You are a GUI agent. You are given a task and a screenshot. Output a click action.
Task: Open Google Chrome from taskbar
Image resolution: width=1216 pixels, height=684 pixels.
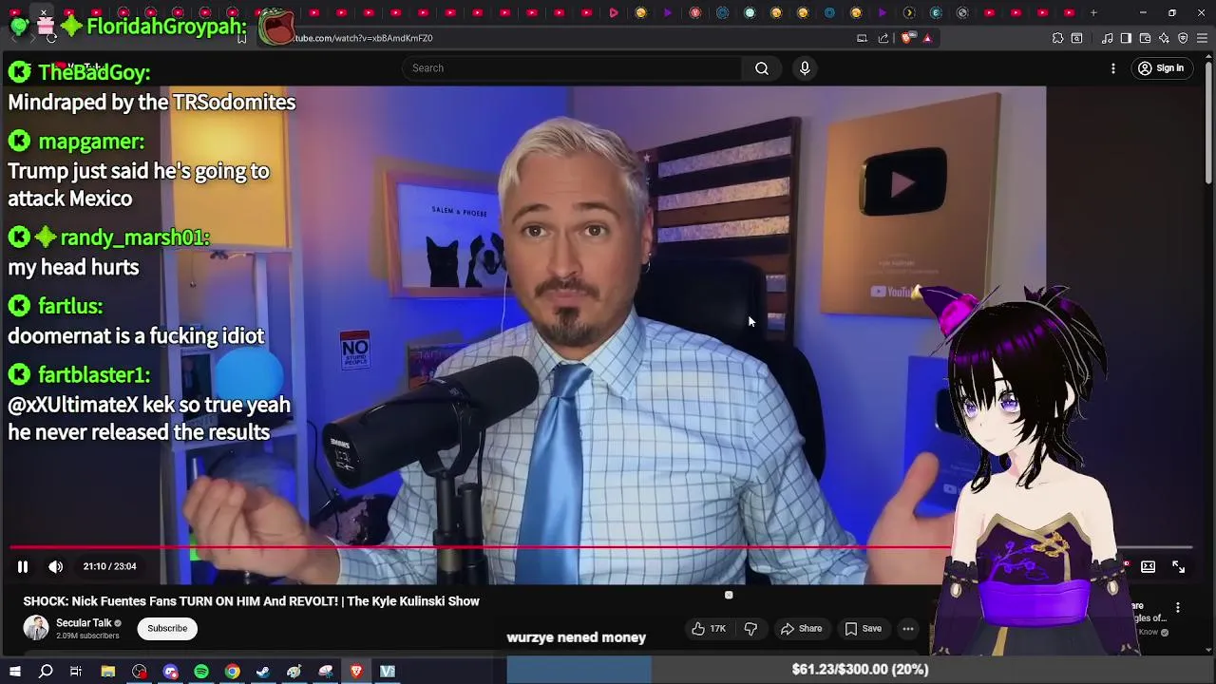[232, 672]
